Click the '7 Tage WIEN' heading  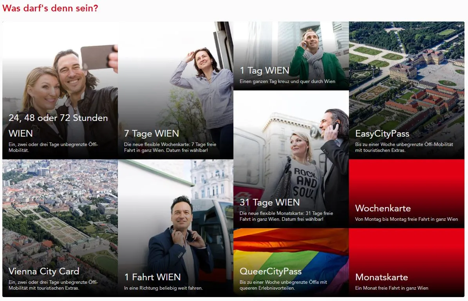(x=151, y=133)
